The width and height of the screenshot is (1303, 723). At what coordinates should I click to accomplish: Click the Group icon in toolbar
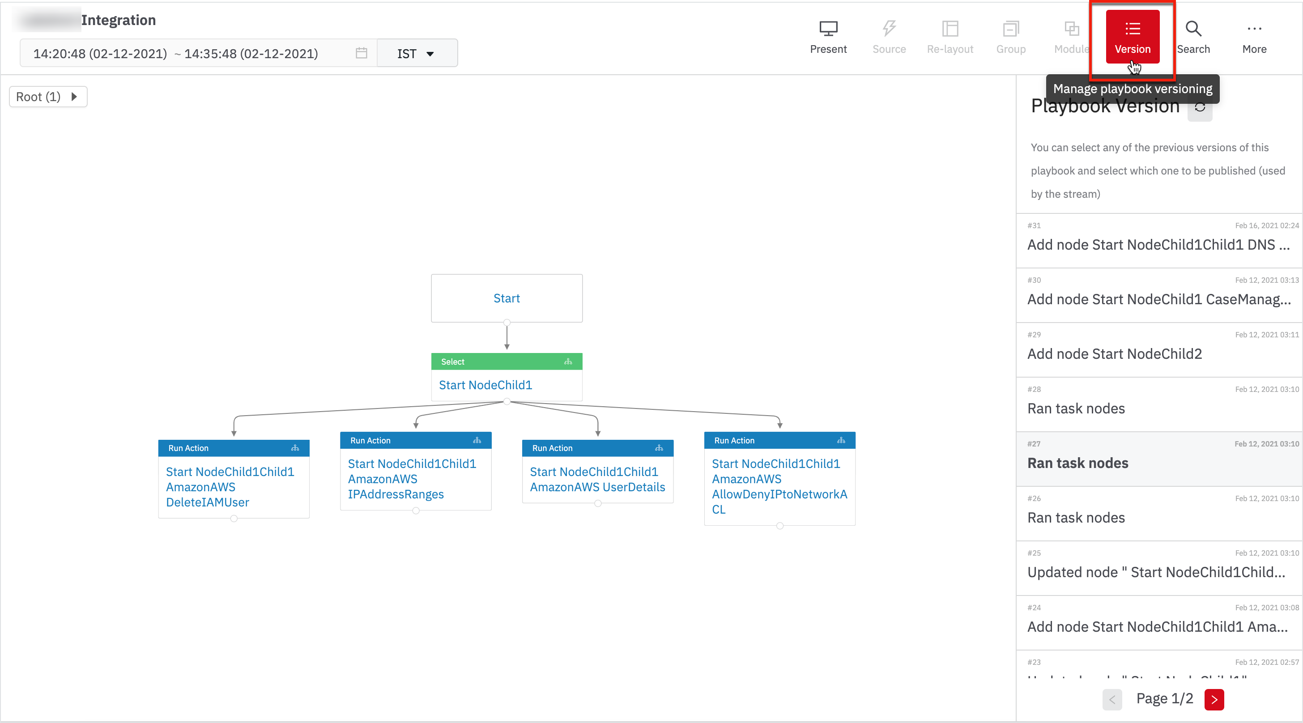point(1011,30)
